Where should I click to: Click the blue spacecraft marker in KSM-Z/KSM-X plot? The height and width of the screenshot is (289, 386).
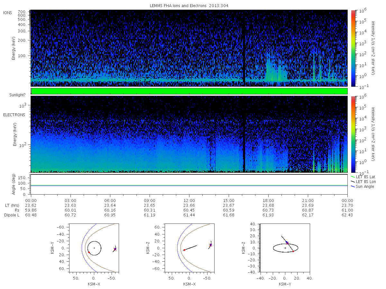[x=210, y=245]
